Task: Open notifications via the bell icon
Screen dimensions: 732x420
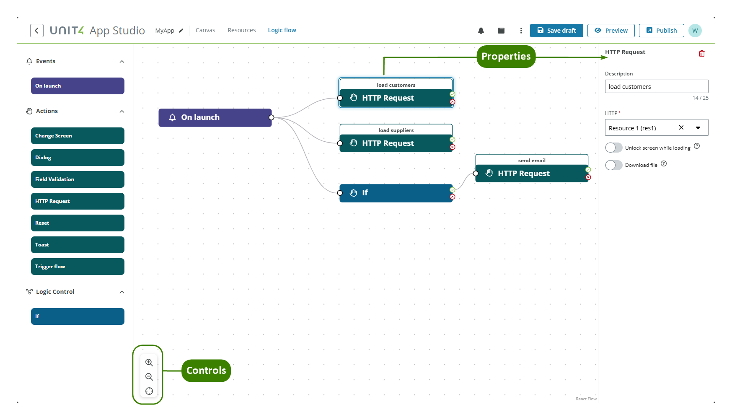Action: [x=481, y=30]
